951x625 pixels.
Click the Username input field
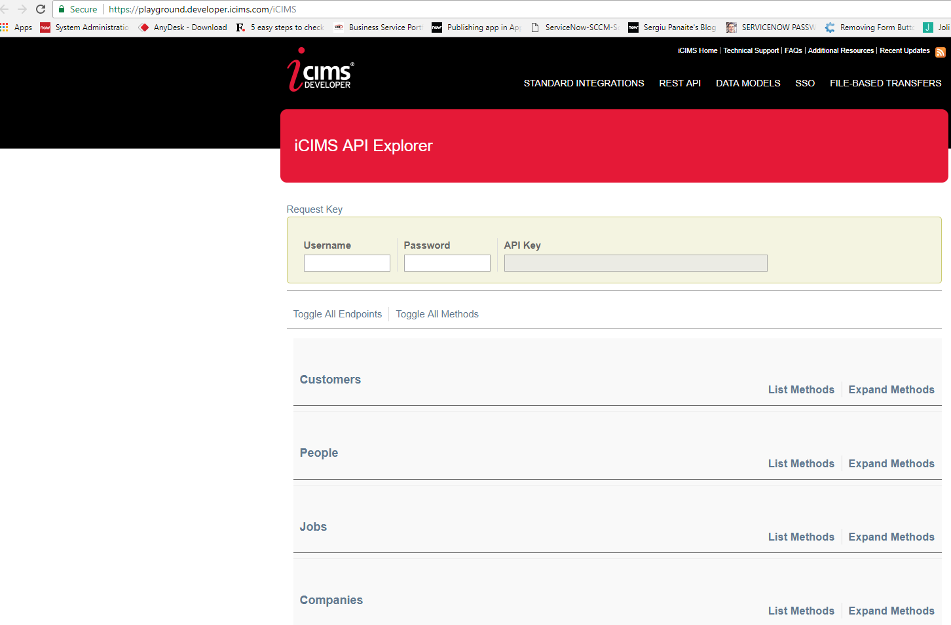347,263
